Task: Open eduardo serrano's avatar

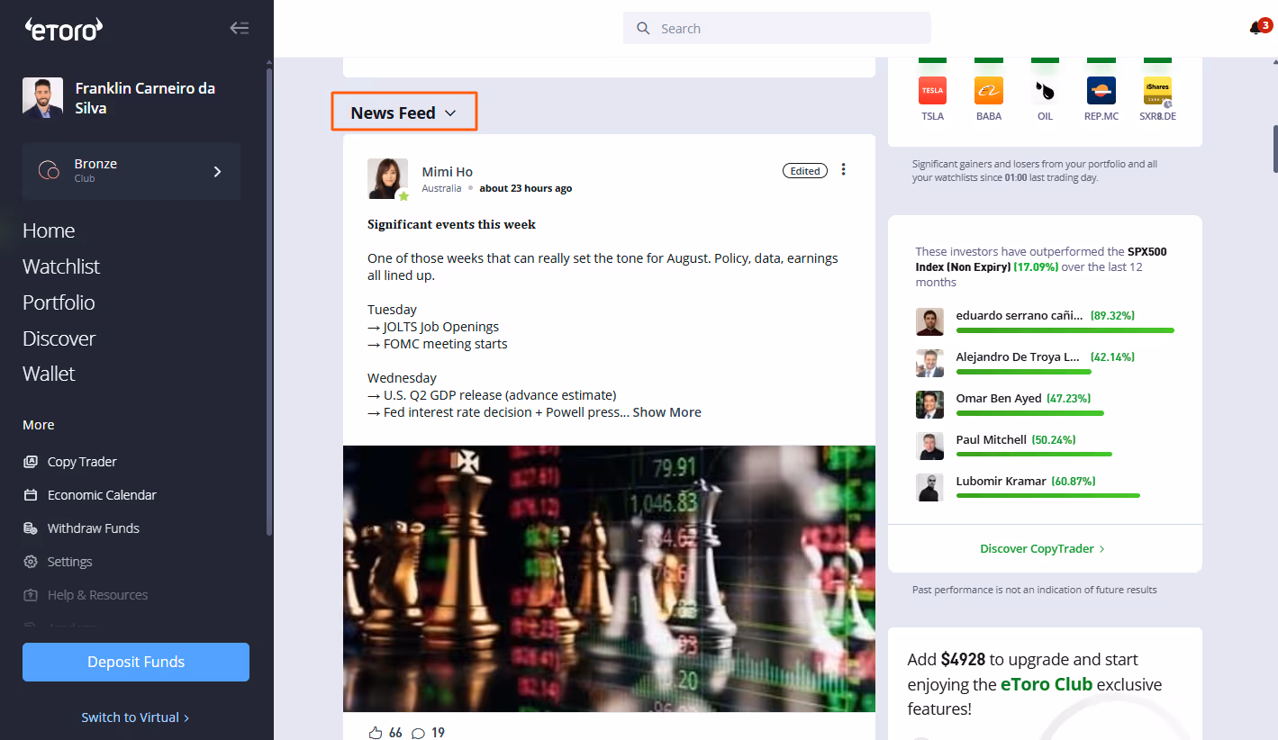Action: pos(929,321)
